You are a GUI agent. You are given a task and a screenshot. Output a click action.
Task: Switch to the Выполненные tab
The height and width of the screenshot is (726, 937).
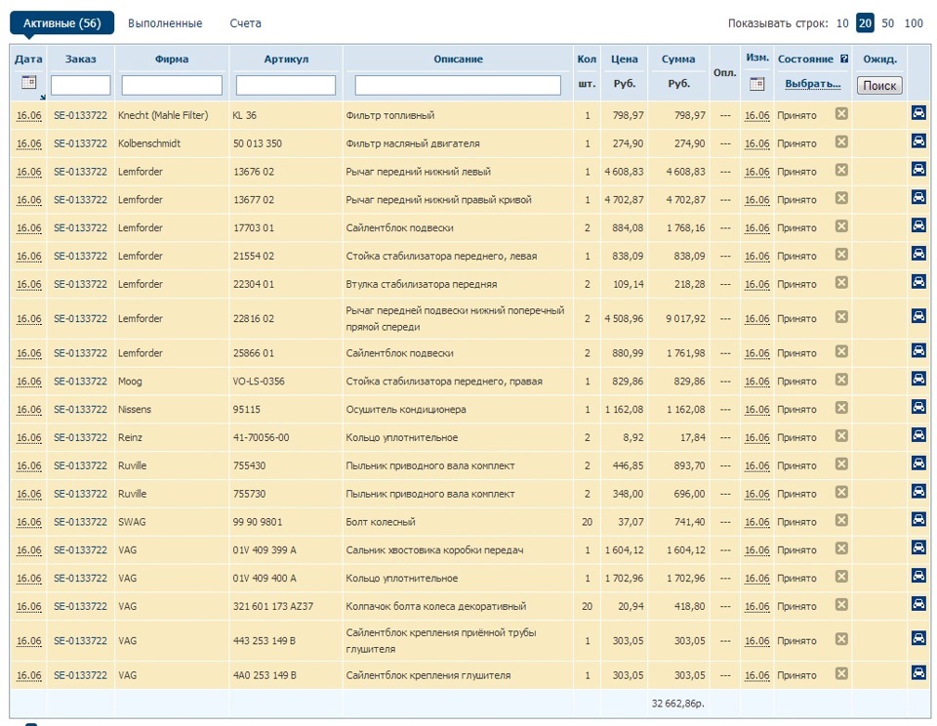point(165,23)
